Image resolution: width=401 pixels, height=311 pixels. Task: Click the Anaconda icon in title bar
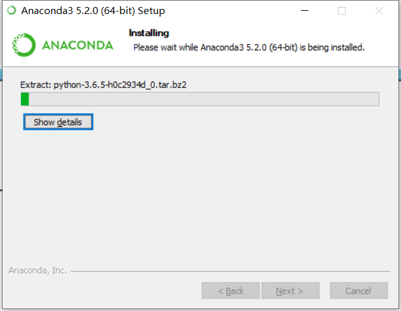coord(11,11)
